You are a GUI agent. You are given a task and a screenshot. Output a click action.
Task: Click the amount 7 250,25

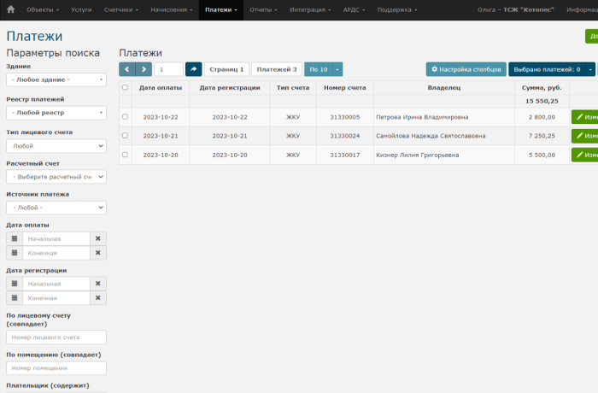(x=542, y=136)
